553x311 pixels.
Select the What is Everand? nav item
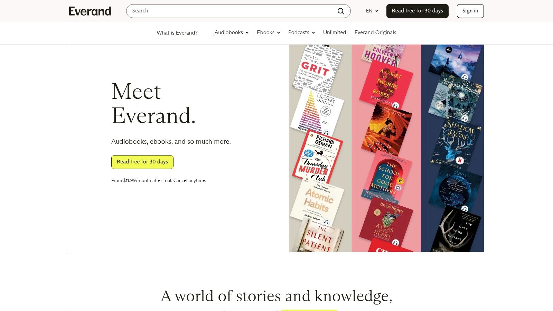(x=177, y=33)
